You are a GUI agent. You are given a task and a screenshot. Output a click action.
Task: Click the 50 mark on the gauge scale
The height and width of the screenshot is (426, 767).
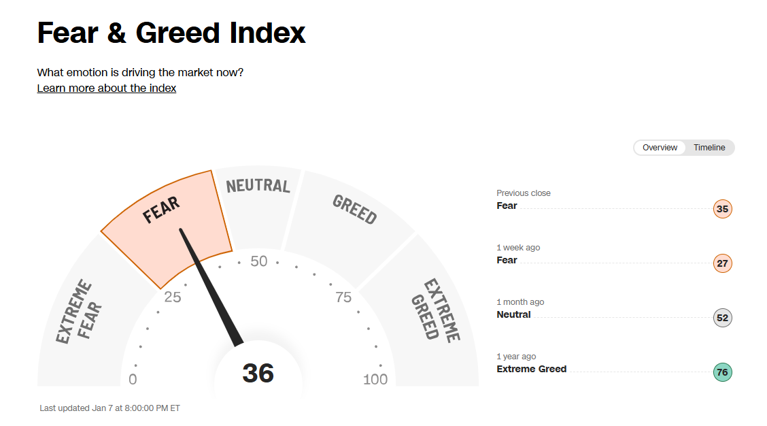(x=259, y=261)
